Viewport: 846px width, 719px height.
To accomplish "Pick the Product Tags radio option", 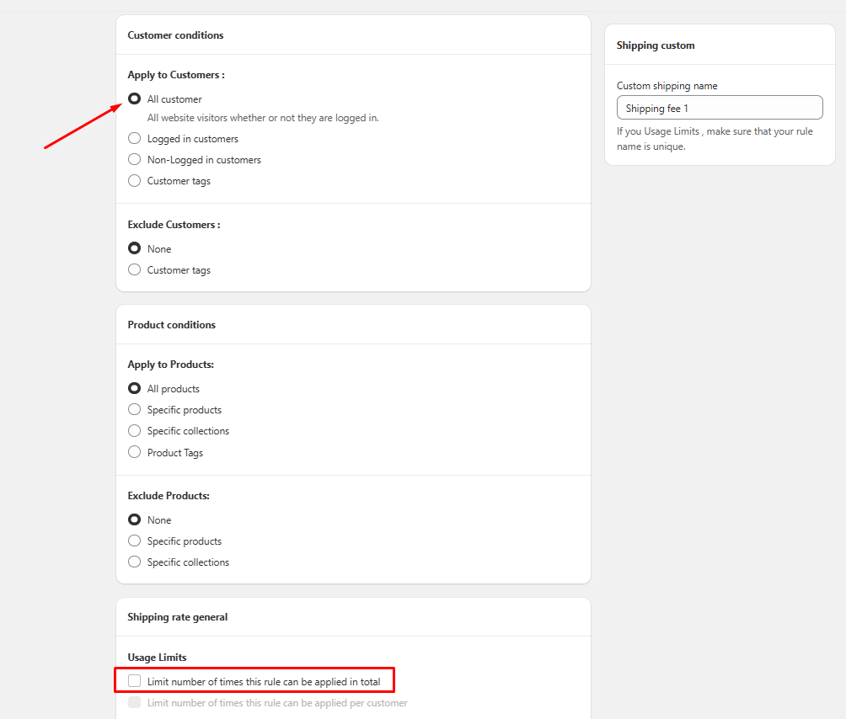I will click(134, 453).
